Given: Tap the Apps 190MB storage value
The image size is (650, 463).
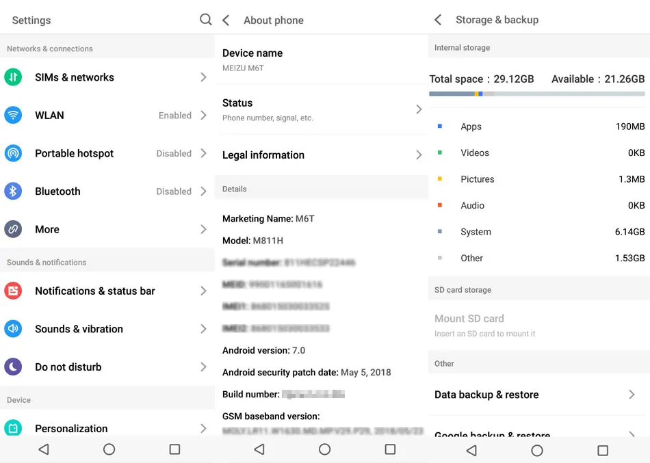Looking at the screenshot, I should [x=630, y=127].
